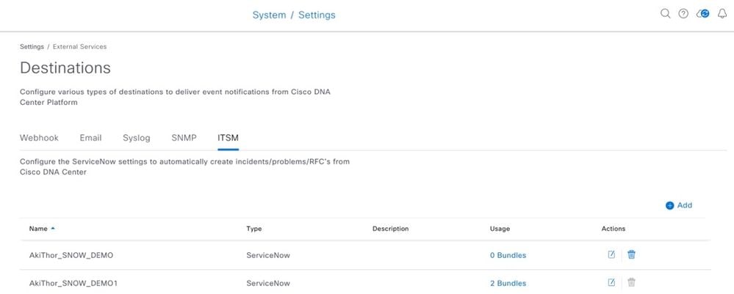734x294 pixels.
Task: Click the greyed trash icon for AkiThor_SNOW_DEMO1
Action: (631, 282)
